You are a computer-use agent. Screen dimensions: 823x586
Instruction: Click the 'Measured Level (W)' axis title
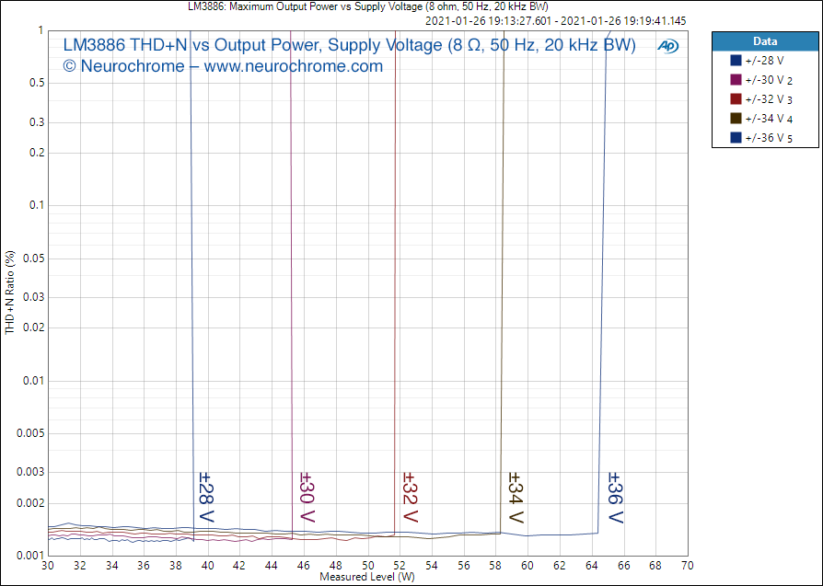click(x=367, y=577)
